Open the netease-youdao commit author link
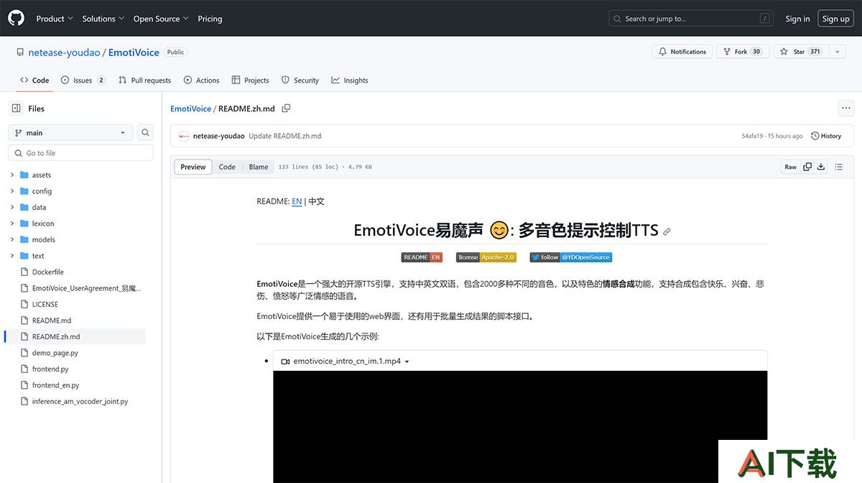This screenshot has height=483, width=862. 218,136
